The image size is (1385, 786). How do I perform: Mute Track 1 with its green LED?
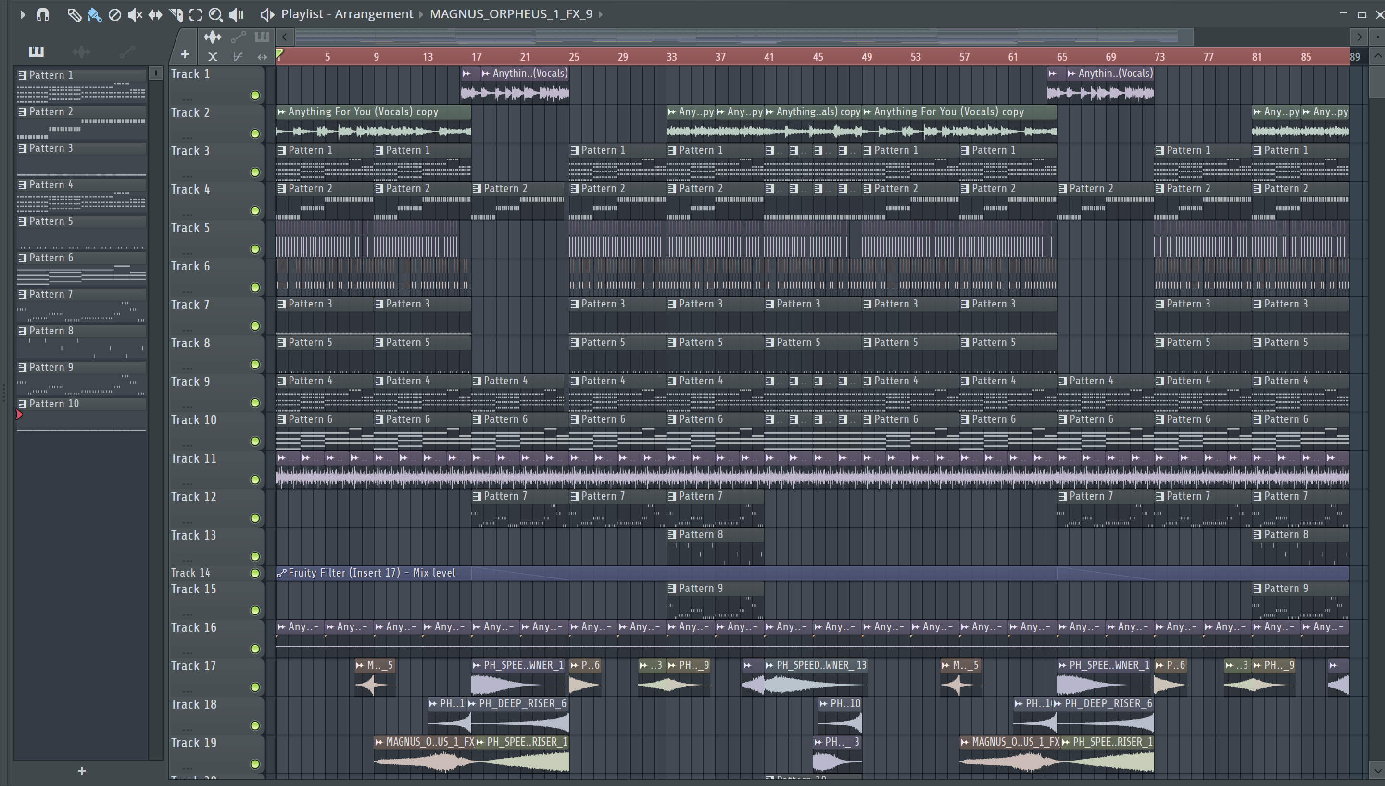click(x=255, y=96)
